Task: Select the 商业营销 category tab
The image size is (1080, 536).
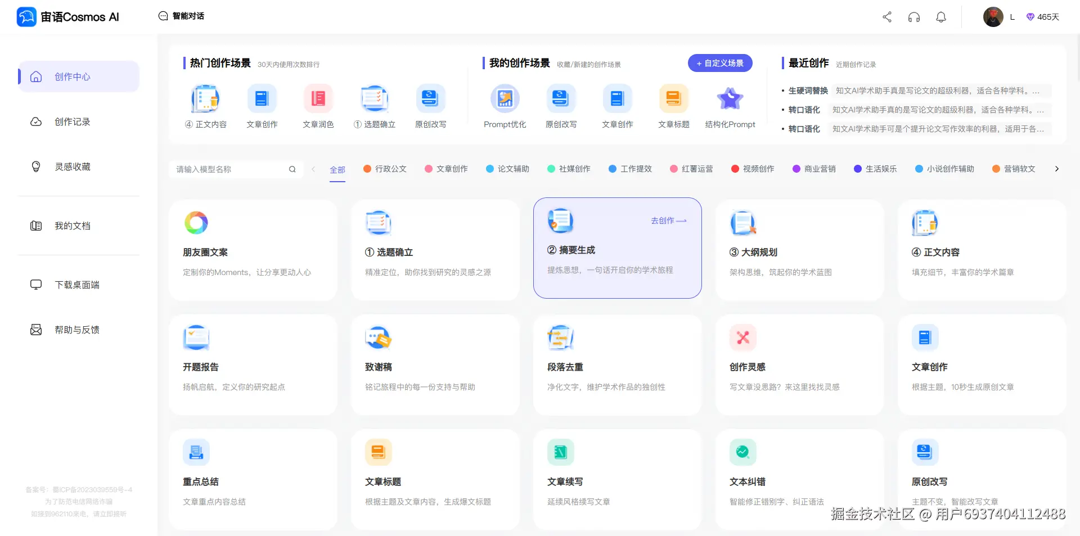Action: 814,169
